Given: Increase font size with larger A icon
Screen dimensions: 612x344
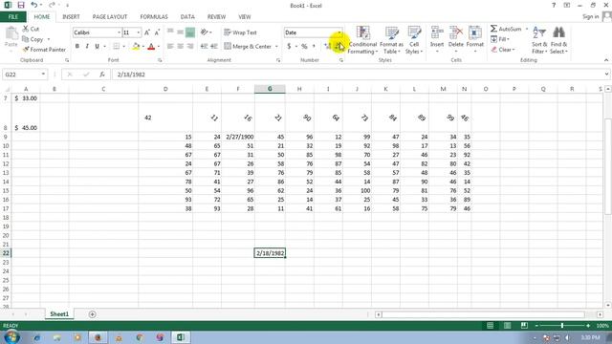Looking at the screenshot, I should pos(147,32).
